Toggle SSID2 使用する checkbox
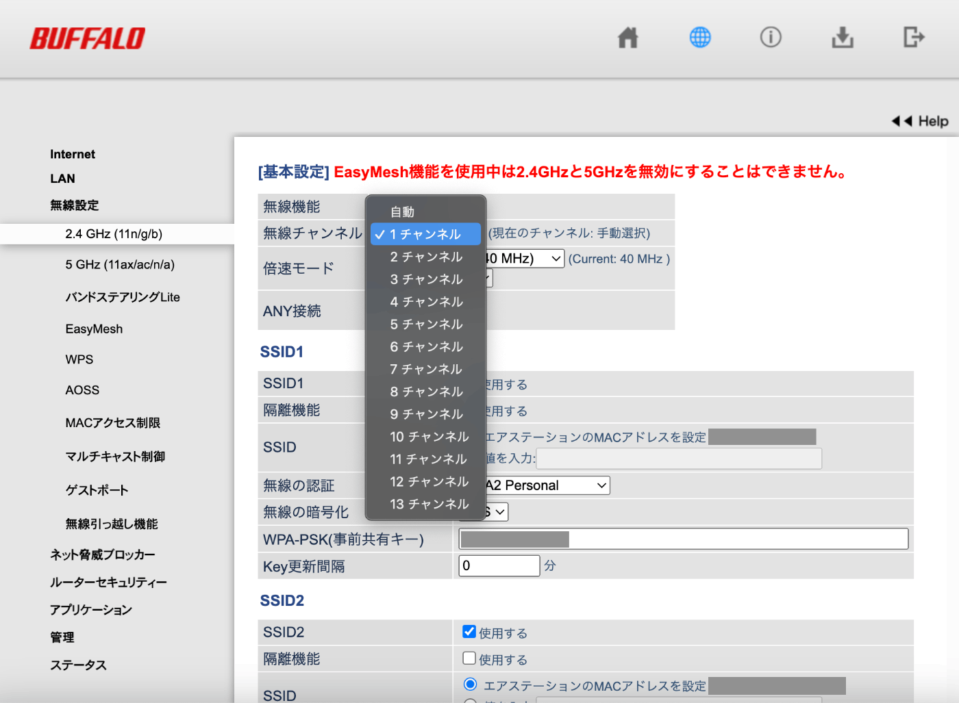 click(469, 632)
